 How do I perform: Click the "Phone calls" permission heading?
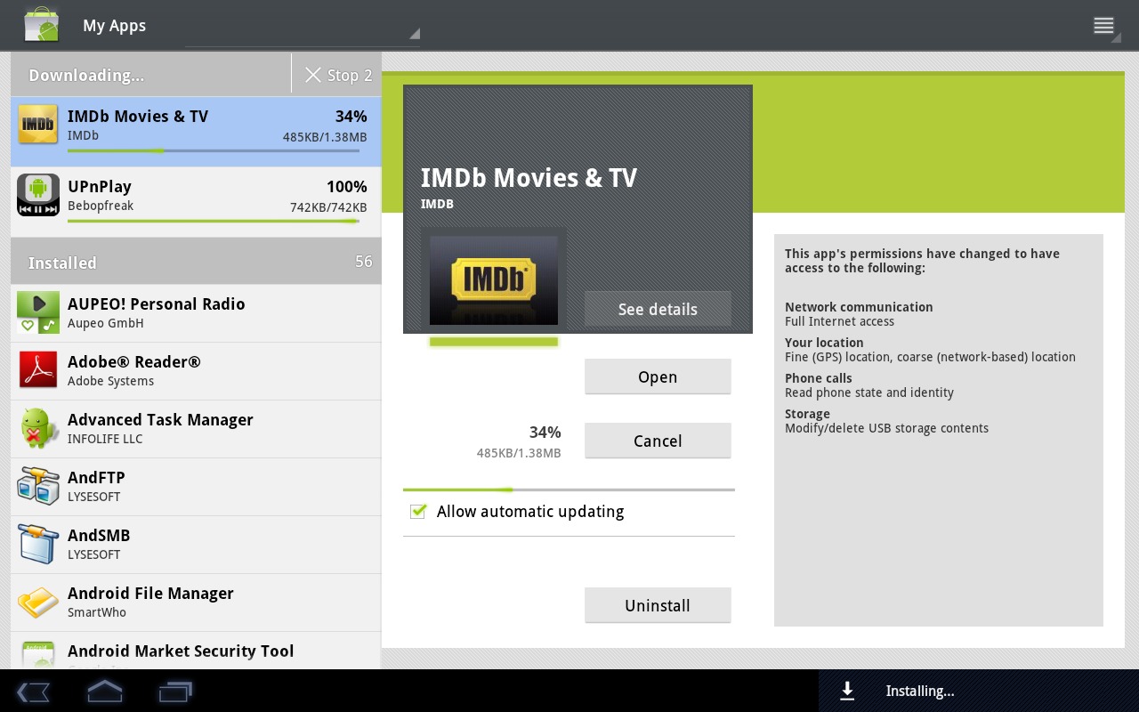tap(819, 378)
